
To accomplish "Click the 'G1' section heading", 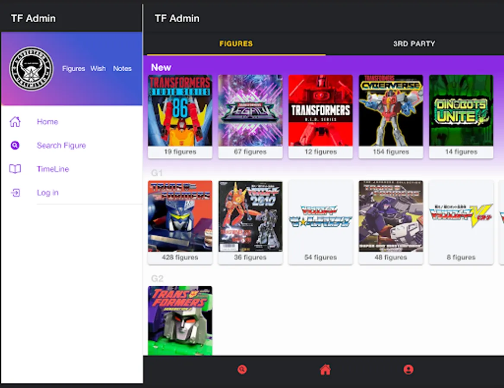I will pos(157,173).
